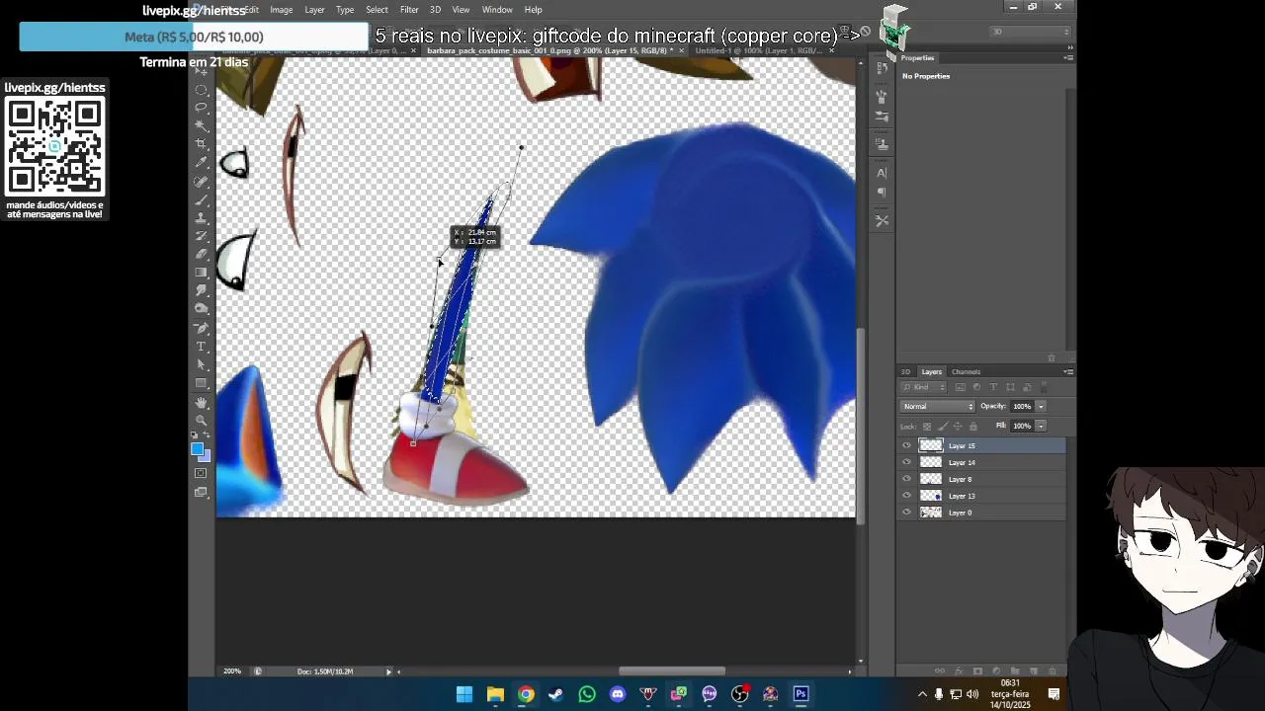Click the new group folder icon
This screenshot has height=711, width=1265.
click(x=1015, y=671)
